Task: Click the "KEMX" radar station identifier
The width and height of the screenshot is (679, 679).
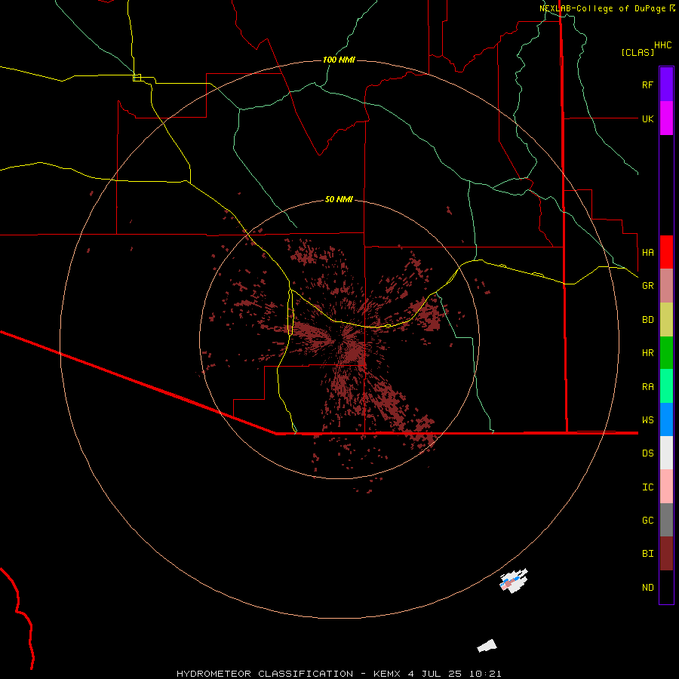Action: (x=387, y=674)
